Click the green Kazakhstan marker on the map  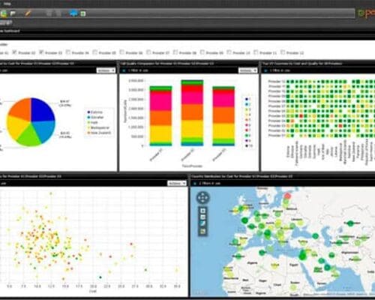(351, 223)
